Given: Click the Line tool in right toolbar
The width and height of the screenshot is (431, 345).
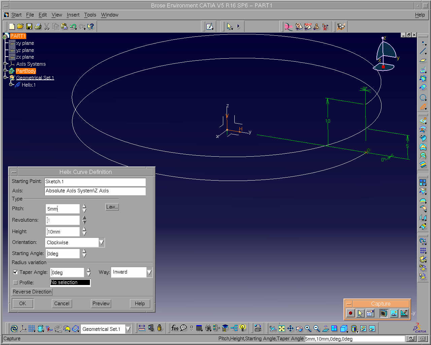Looking at the screenshot, I should point(423,52).
